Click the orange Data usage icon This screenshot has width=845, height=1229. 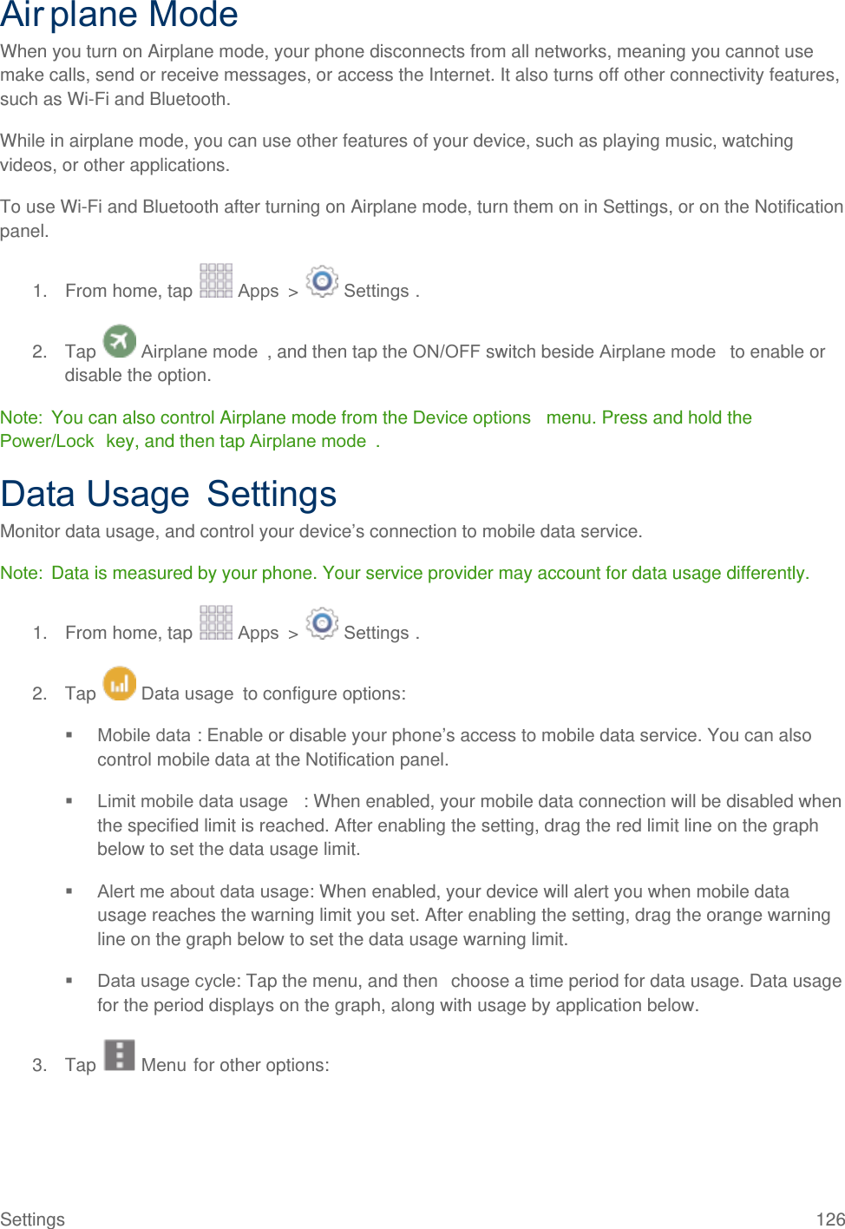[120, 683]
